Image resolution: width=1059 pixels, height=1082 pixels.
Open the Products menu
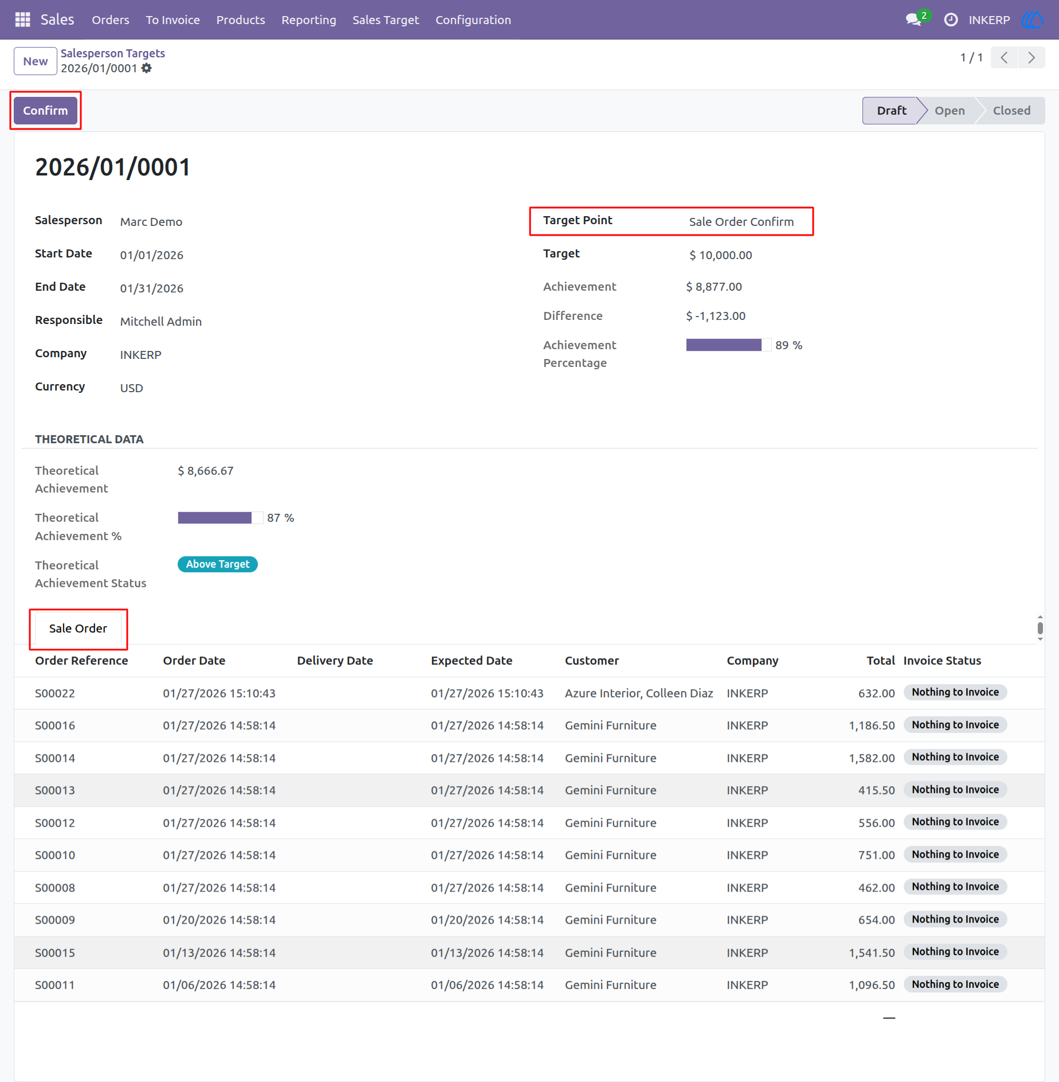(x=241, y=20)
